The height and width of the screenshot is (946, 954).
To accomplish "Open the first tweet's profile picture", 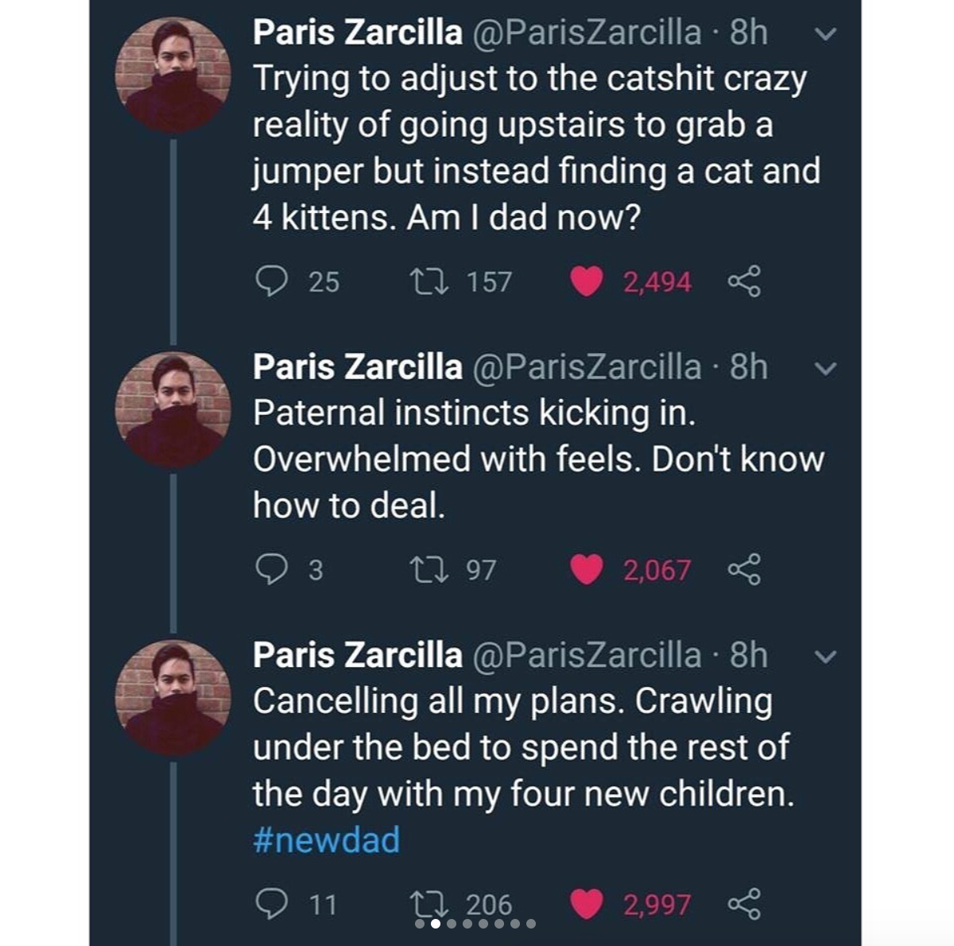I will [x=173, y=76].
